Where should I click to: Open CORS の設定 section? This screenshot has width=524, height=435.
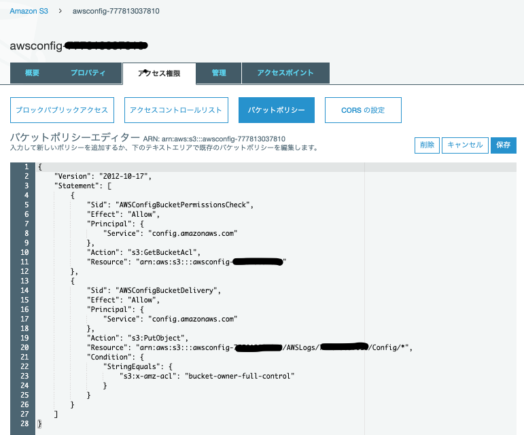click(363, 110)
